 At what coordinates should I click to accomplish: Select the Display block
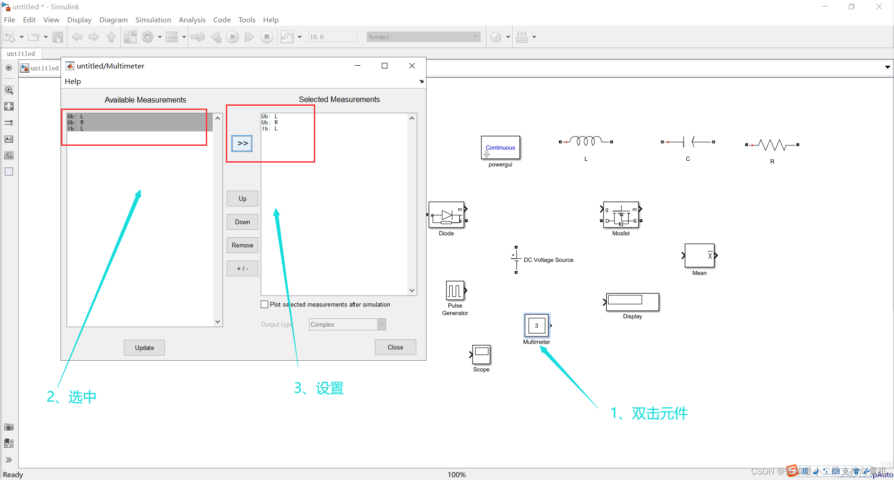(633, 302)
